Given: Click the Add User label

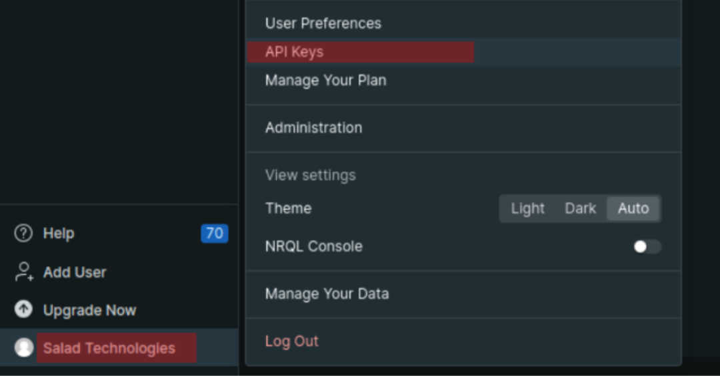Looking at the screenshot, I should tap(75, 272).
